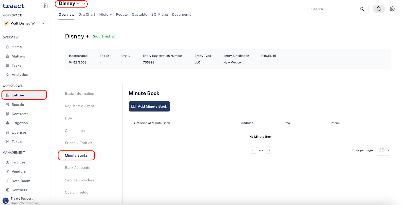The width and height of the screenshot is (405, 205).
Task: Switch to the People tab
Action: click(122, 15)
